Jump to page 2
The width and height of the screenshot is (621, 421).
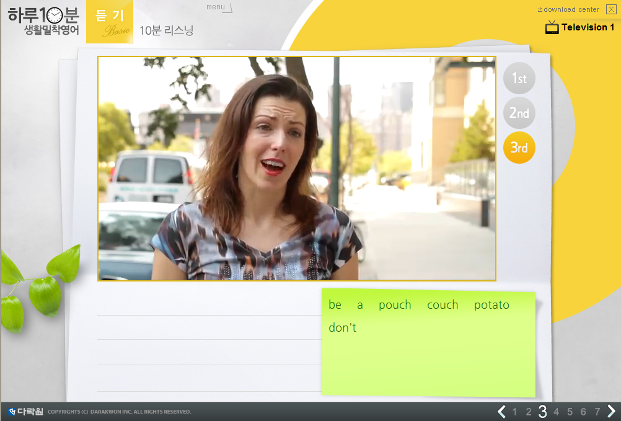pyautogui.click(x=529, y=412)
